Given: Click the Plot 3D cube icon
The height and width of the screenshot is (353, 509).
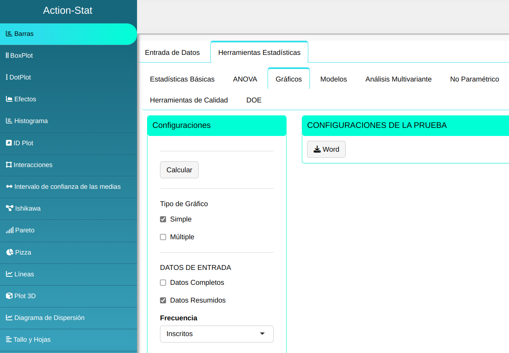Looking at the screenshot, I should (x=9, y=296).
